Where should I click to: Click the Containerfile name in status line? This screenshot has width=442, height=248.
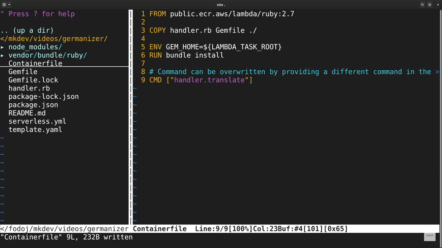pos(160,229)
